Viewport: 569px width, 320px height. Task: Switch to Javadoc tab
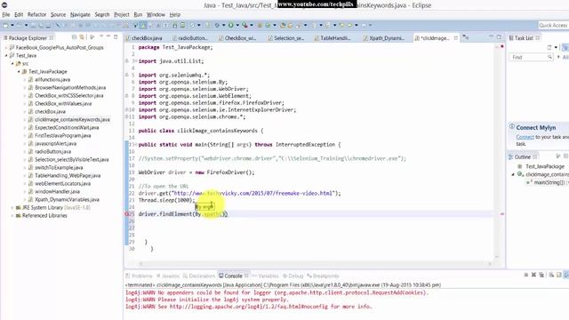coord(168,276)
